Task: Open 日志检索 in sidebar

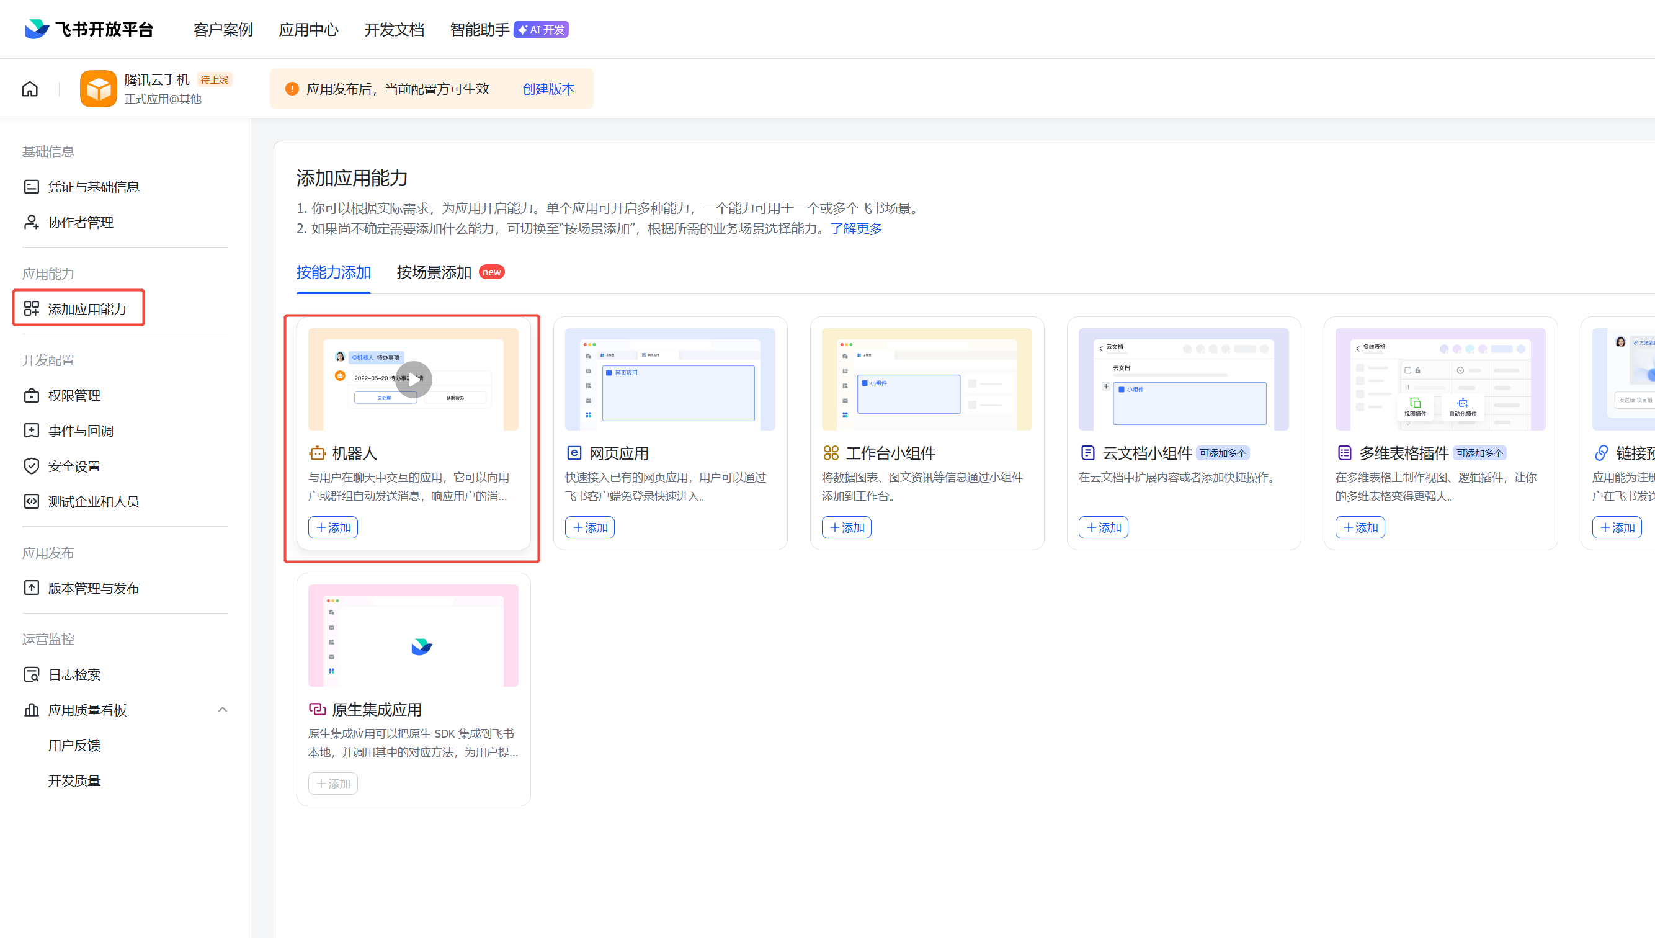Action: (74, 674)
